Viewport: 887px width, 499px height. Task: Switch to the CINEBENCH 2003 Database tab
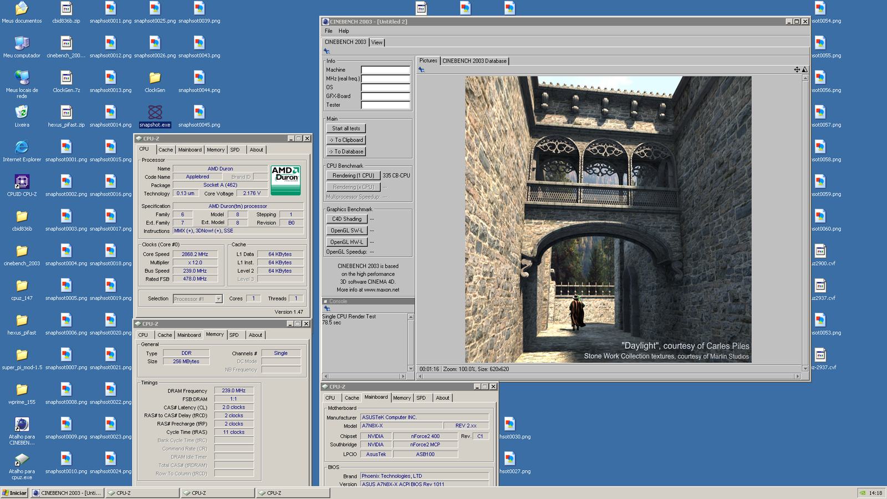coord(474,61)
